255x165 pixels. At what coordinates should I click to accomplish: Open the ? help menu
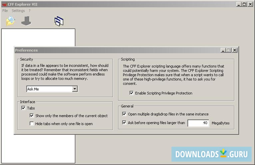29,11
